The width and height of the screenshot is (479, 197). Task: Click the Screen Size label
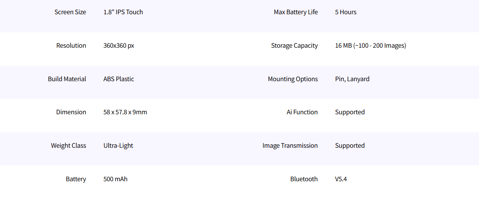(x=70, y=12)
